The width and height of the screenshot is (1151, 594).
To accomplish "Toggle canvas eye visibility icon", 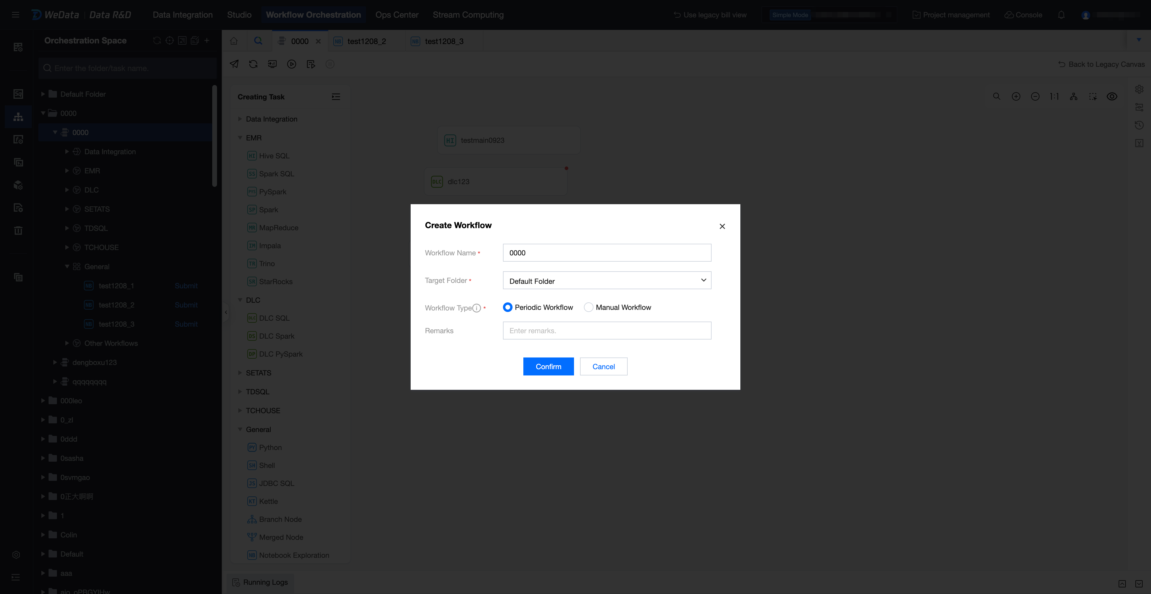I will tap(1112, 96).
